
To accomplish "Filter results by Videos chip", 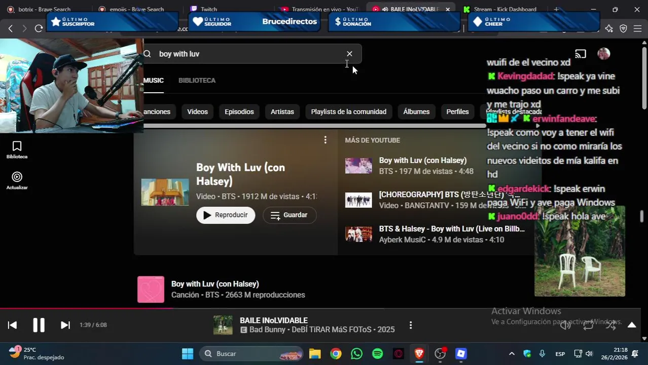I will pos(197,112).
